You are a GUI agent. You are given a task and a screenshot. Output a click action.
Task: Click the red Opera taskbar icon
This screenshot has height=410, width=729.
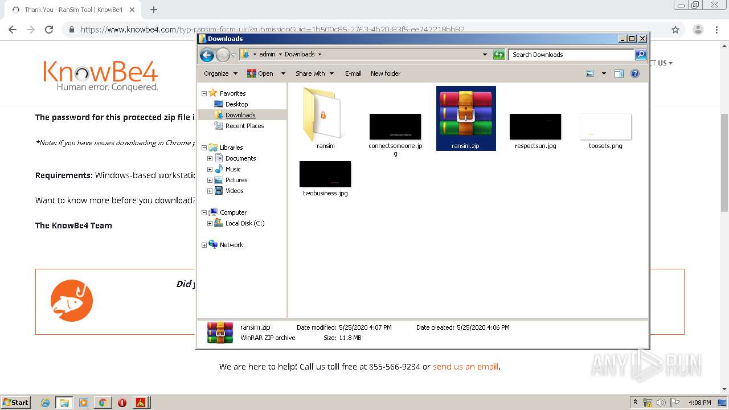click(x=122, y=403)
